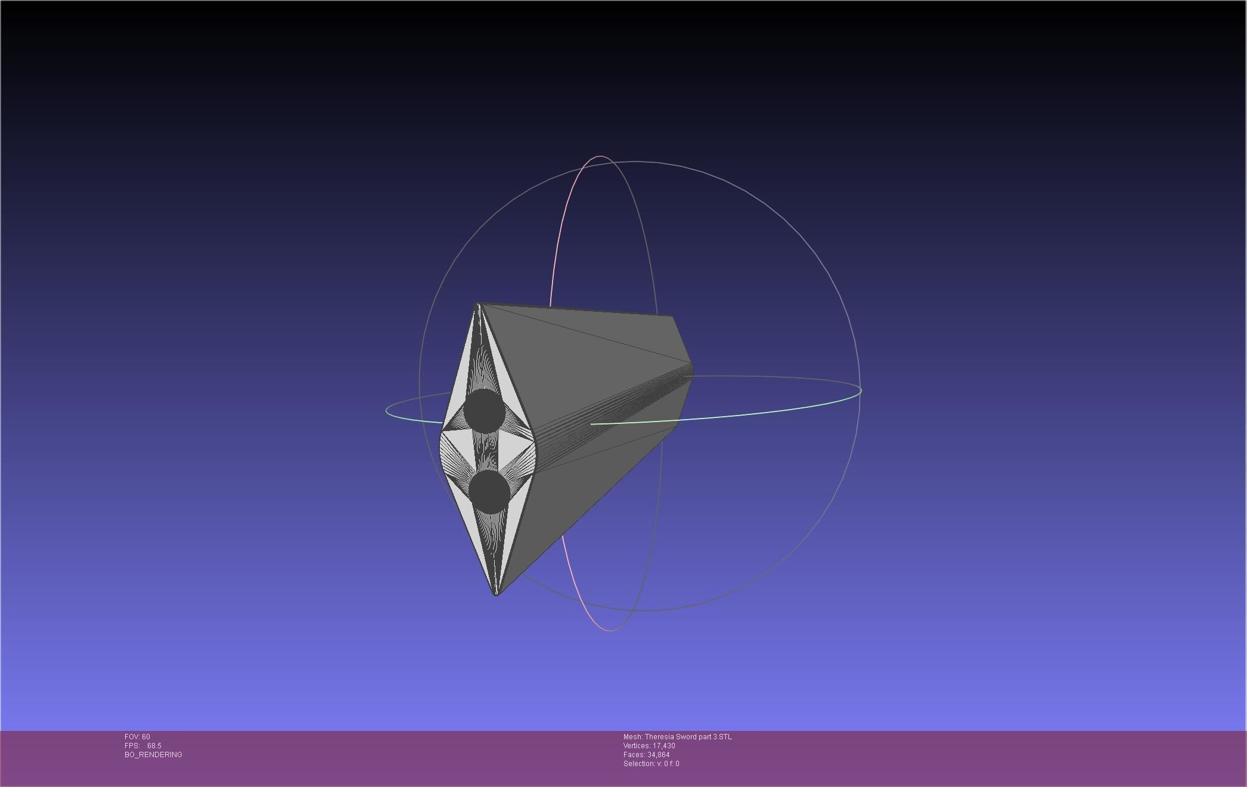Click the Faces: 34,864 count
Screen dimensions: 1247x787
point(646,755)
